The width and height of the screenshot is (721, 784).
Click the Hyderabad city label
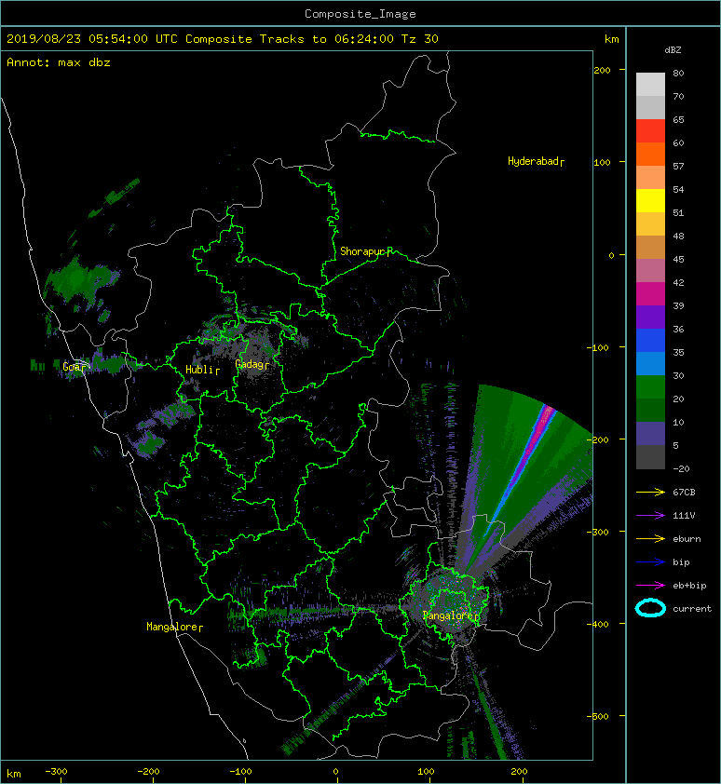click(x=536, y=161)
